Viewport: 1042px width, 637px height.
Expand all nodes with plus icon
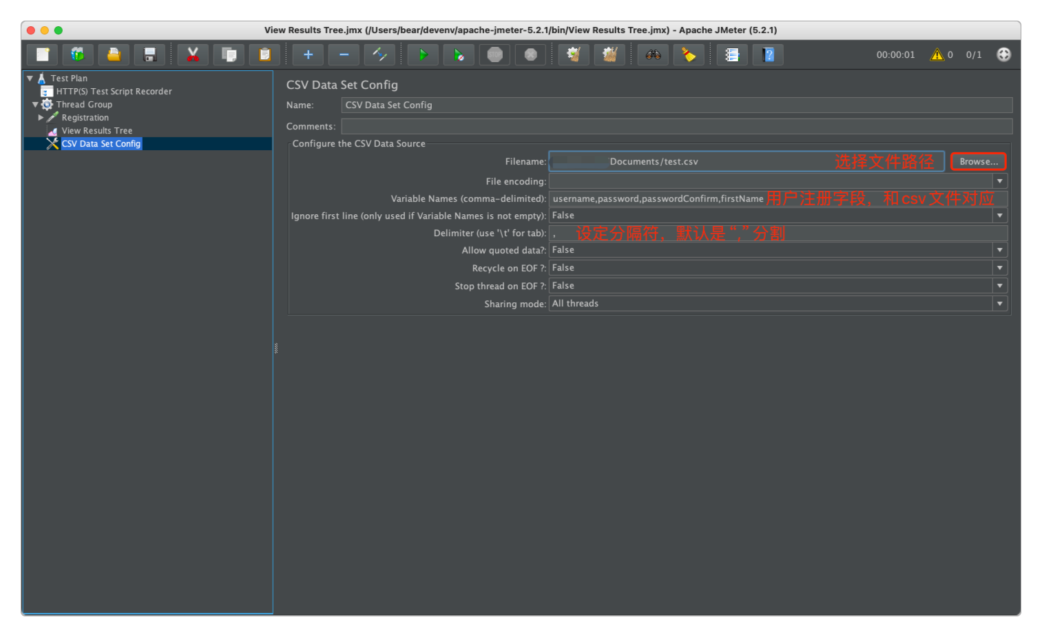coord(308,54)
